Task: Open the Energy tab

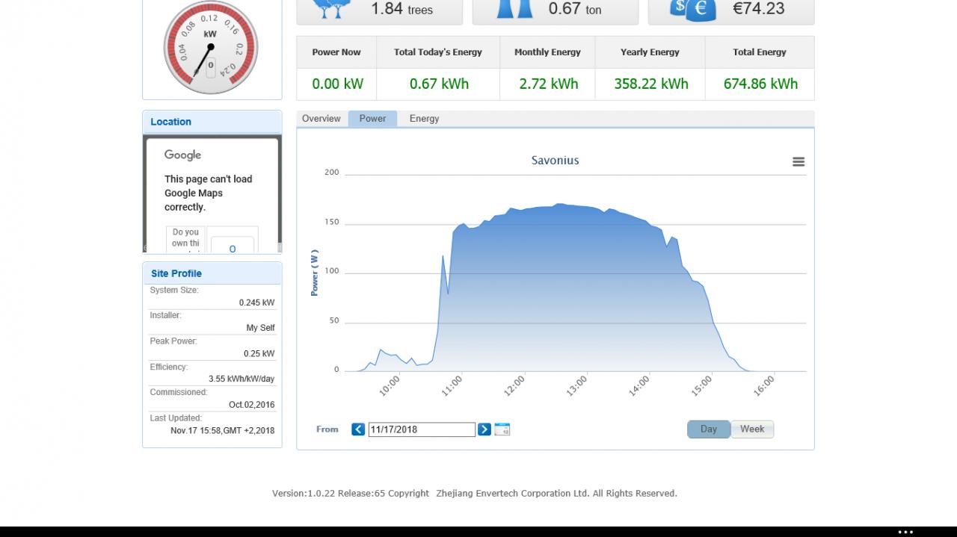Action: [x=424, y=119]
